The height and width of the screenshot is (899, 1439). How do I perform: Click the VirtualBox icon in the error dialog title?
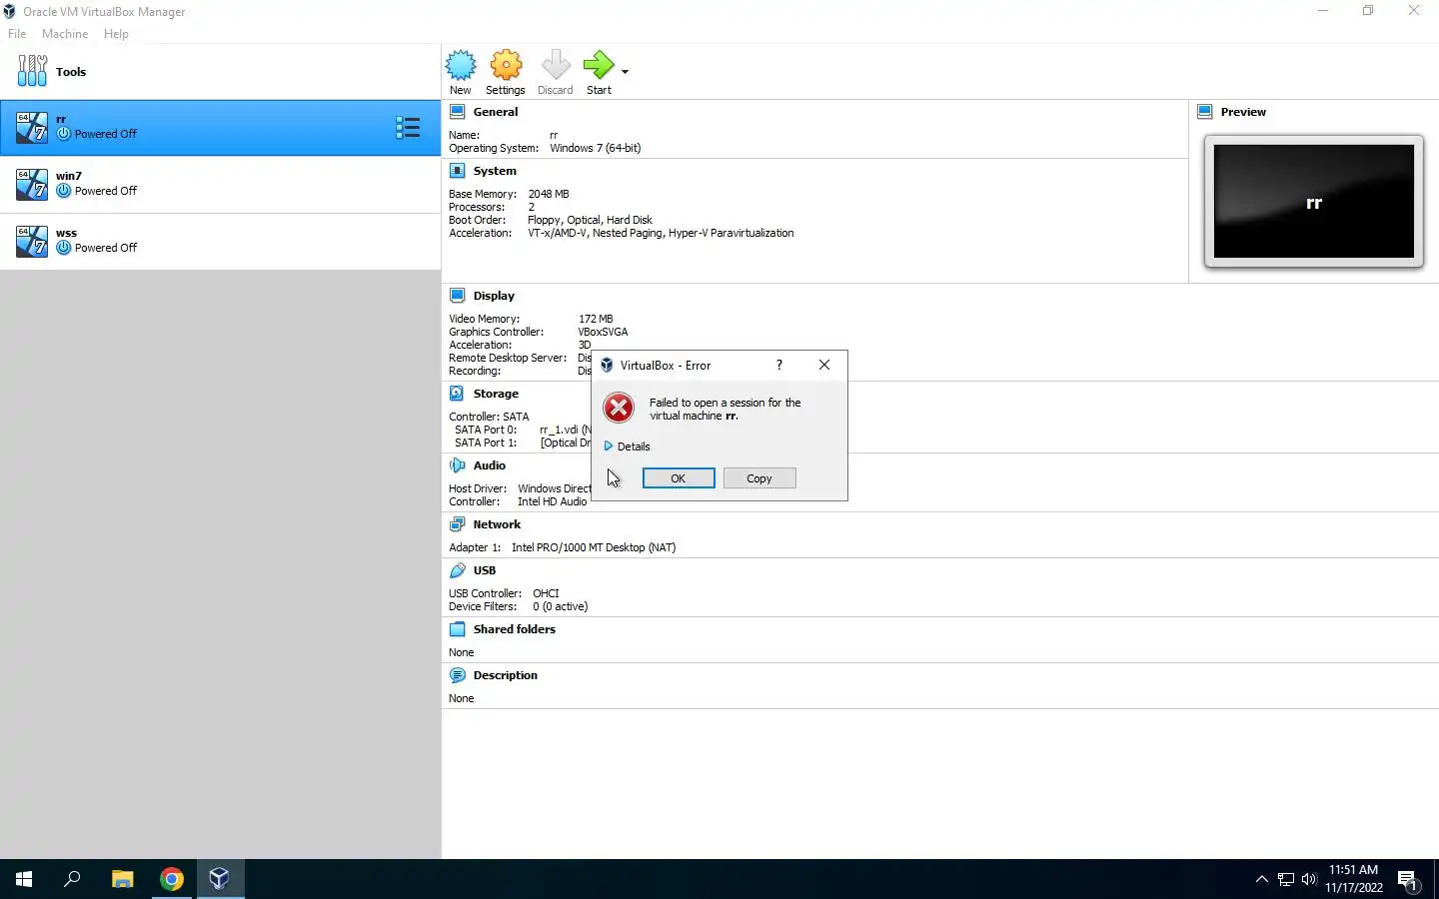click(x=607, y=366)
